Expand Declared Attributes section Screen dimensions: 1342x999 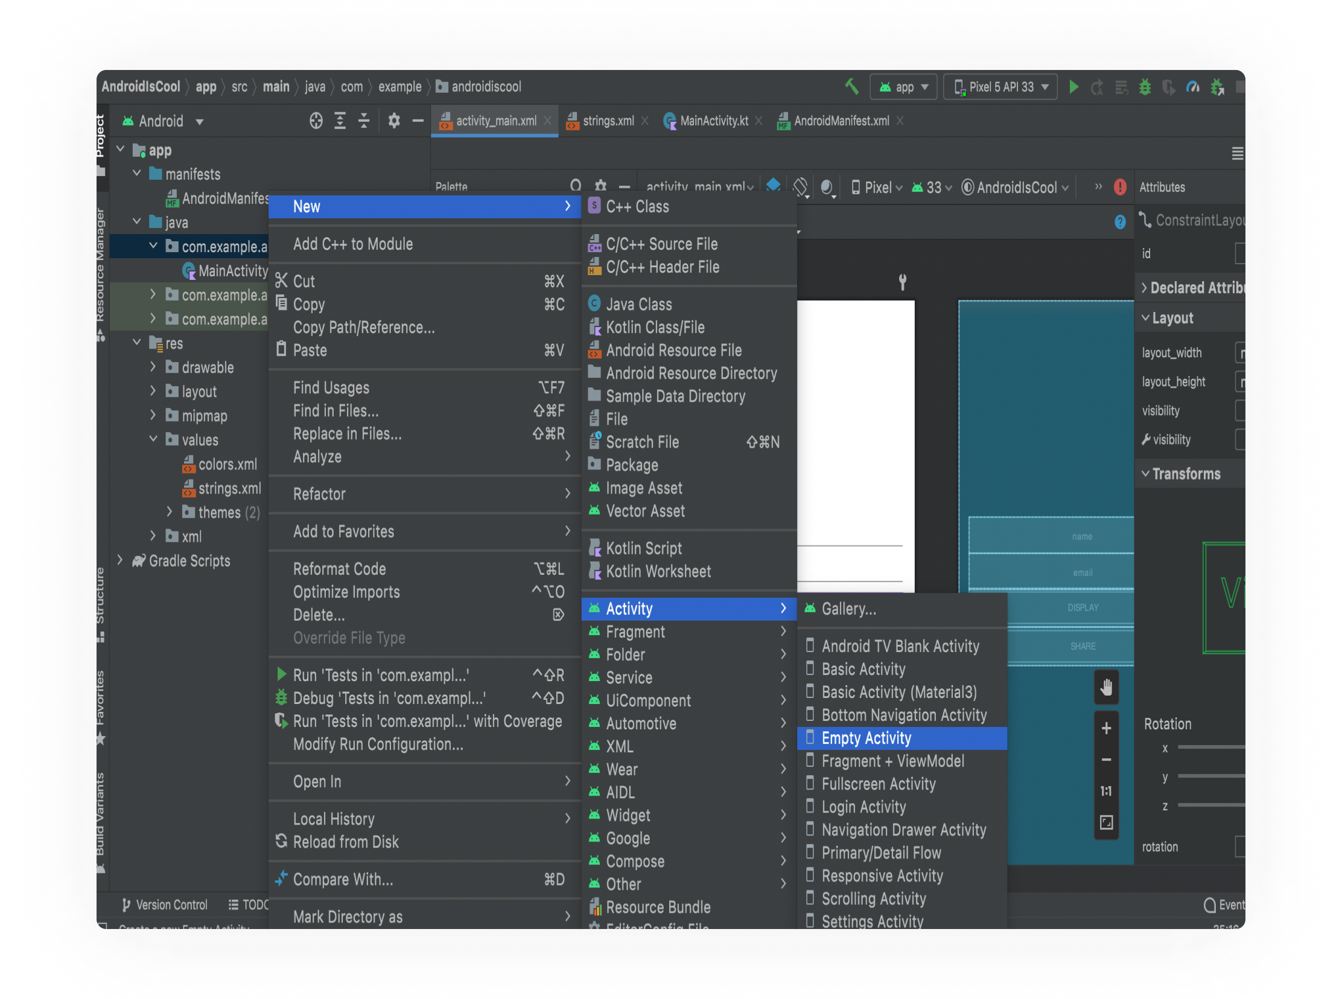(x=1143, y=288)
